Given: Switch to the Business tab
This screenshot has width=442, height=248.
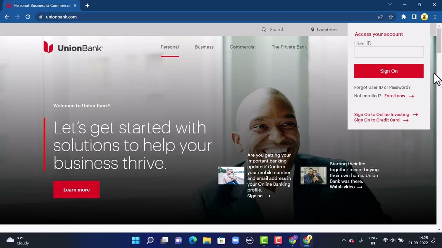Looking at the screenshot, I should 204,47.
